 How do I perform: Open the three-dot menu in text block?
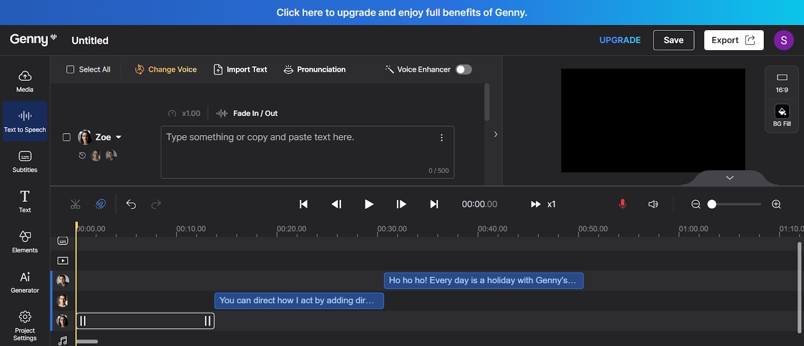(442, 138)
